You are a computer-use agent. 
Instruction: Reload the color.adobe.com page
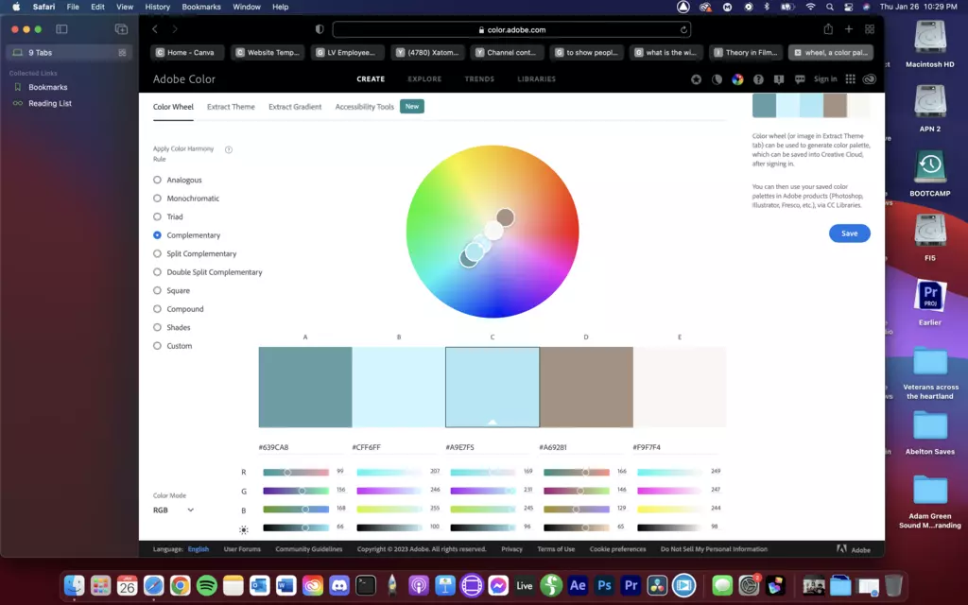click(683, 29)
